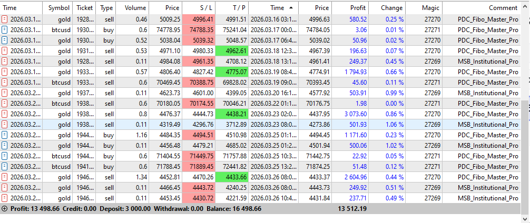Sort by the S / L column header
Screen dimensions: 530x223
pos(199,8)
